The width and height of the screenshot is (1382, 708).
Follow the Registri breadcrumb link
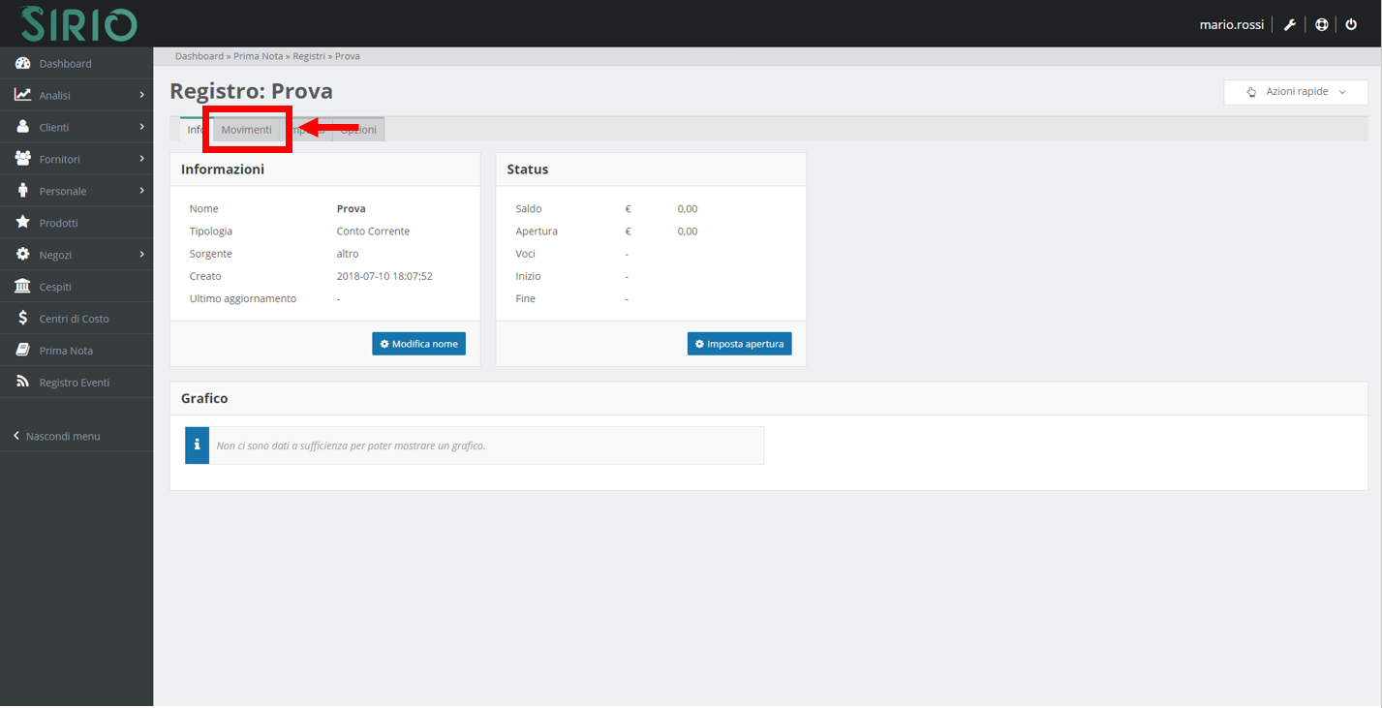pyautogui.click(x=309, y=56)
